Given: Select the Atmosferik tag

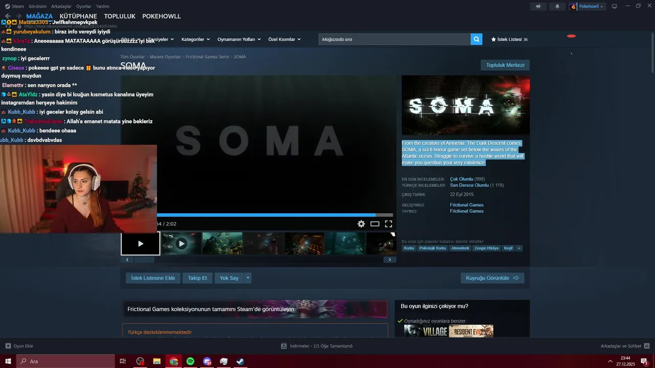Looking at the screenshot, I should tap(460, 248).
